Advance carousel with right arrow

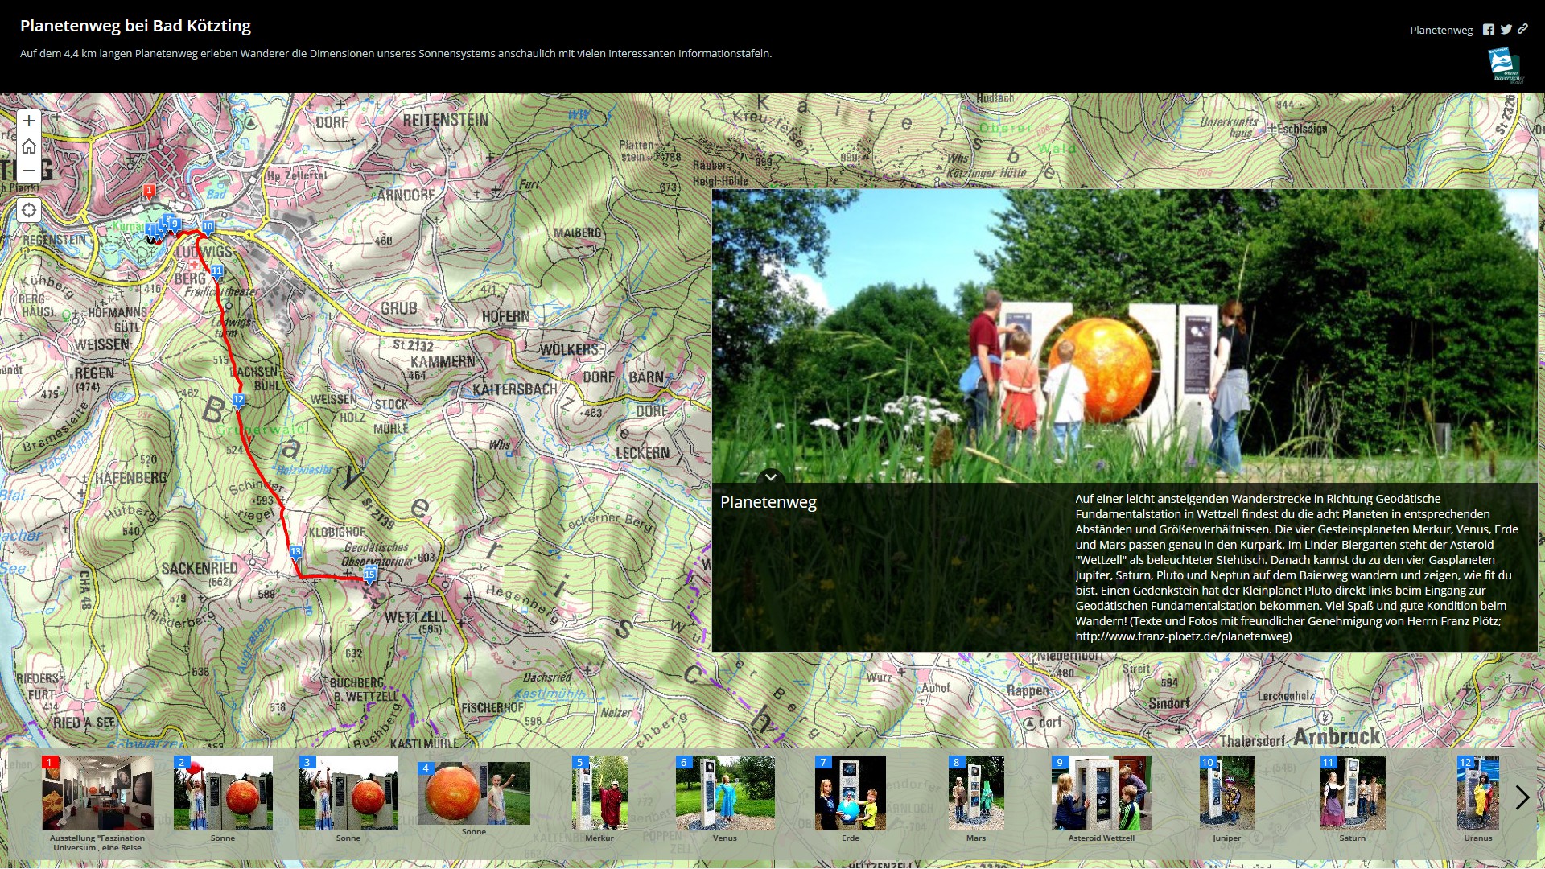tap(1522, 797)
